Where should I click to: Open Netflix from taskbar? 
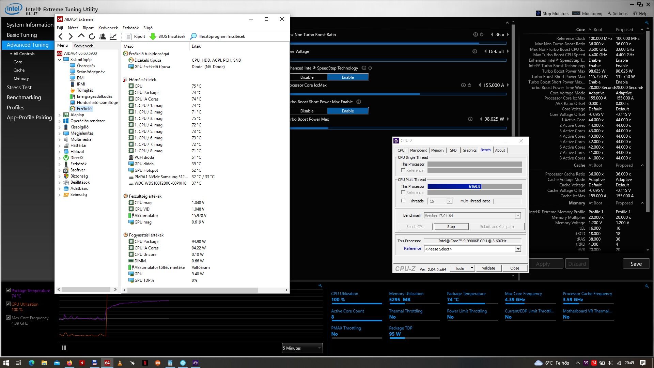point(145,363)
